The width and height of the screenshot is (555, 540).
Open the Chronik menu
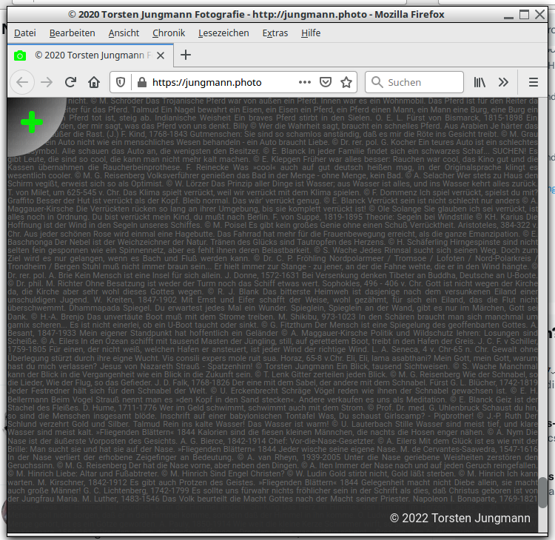pos(169,33)
